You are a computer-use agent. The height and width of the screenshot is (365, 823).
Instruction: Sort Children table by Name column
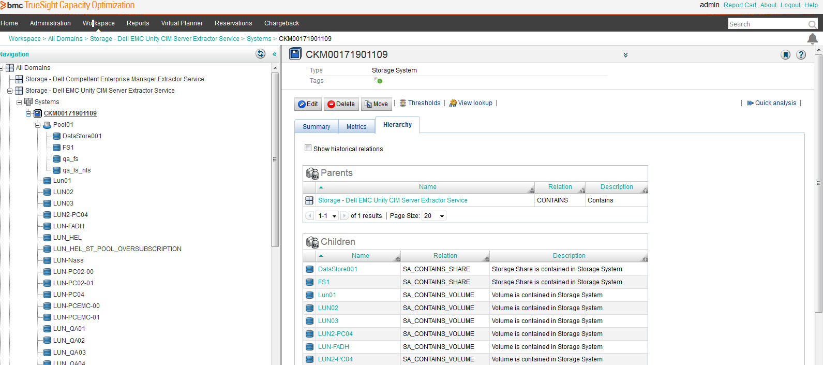(x=360, y=256)
